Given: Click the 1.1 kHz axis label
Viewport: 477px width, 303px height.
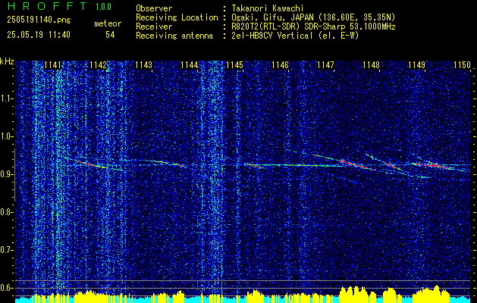Looking at the screenshot, I should 6,98.
